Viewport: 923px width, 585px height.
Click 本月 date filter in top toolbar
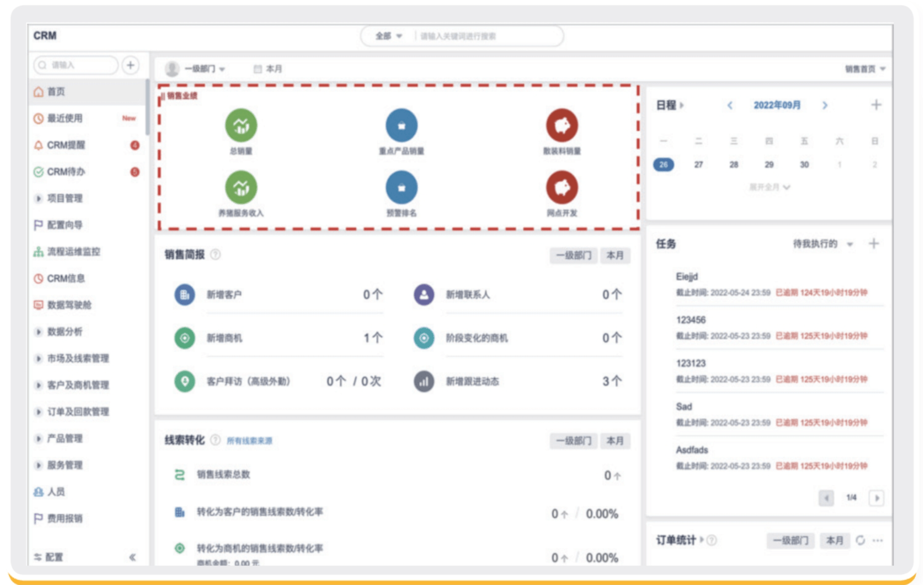(x=268, y=69)
